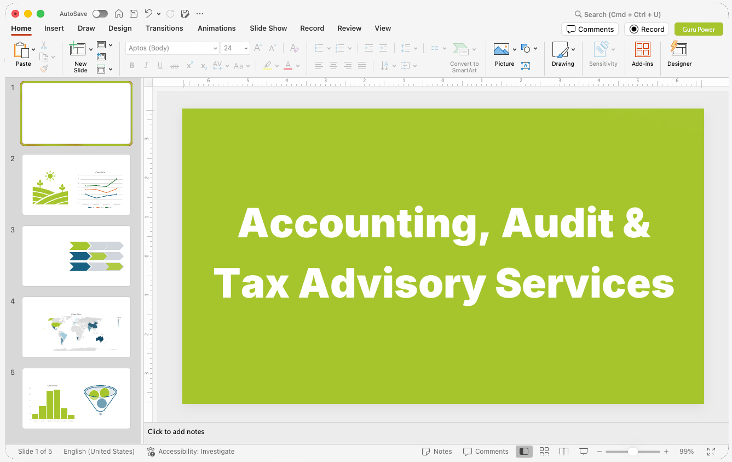
Task: Click the Reset slide icon
Action: point(101,56)
